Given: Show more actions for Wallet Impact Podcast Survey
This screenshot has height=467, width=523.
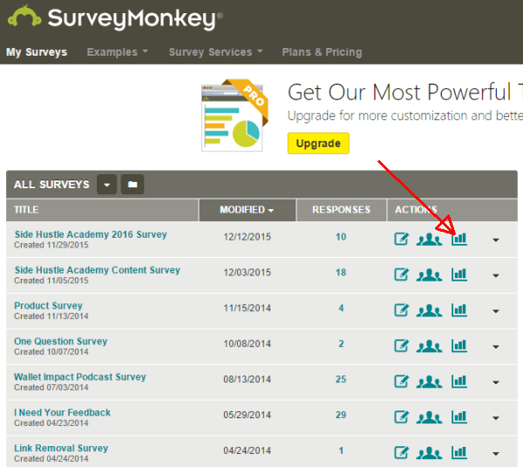Looking at the screenshot, I should point(496,382).
